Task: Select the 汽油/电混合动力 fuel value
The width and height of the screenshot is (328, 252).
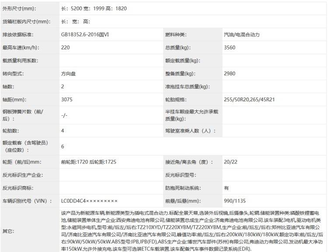Action: pos(241,35)
